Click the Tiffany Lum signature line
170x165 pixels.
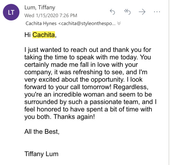42,154
